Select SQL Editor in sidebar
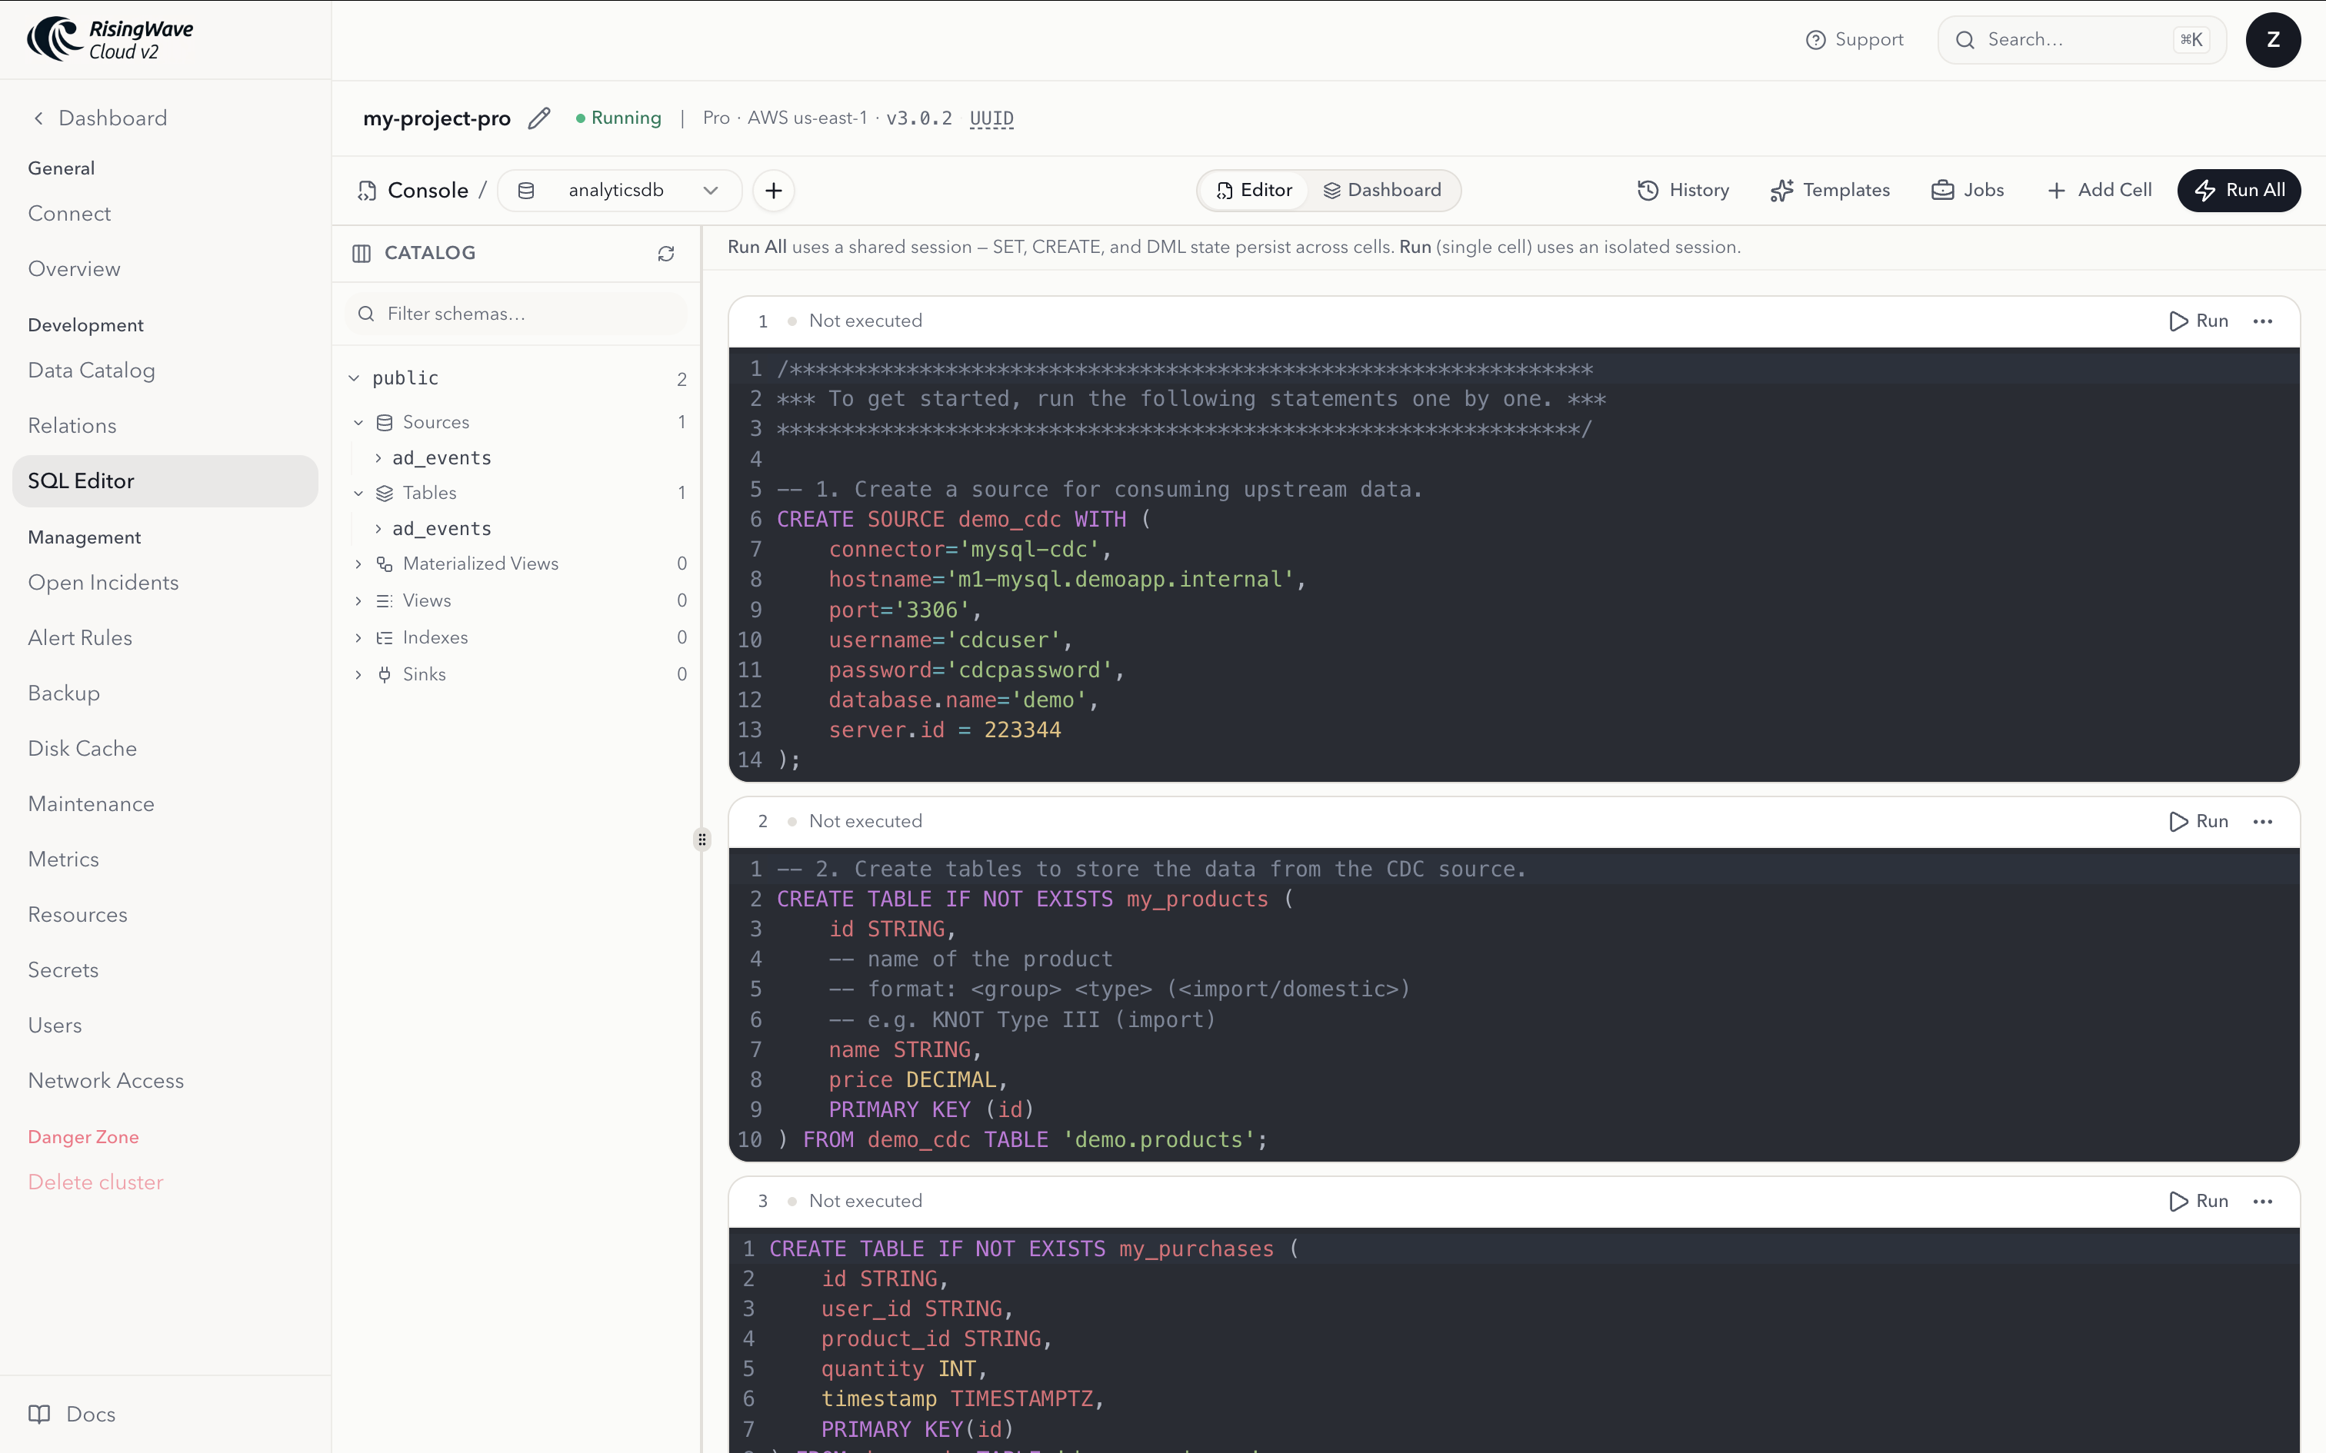 point(165,481)
